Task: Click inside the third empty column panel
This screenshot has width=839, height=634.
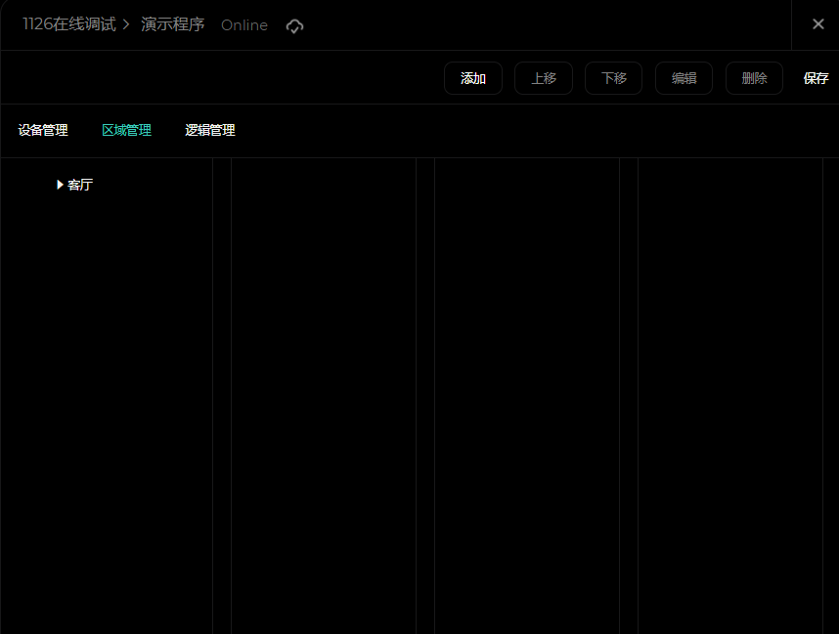Action: (x=526, y=391)
